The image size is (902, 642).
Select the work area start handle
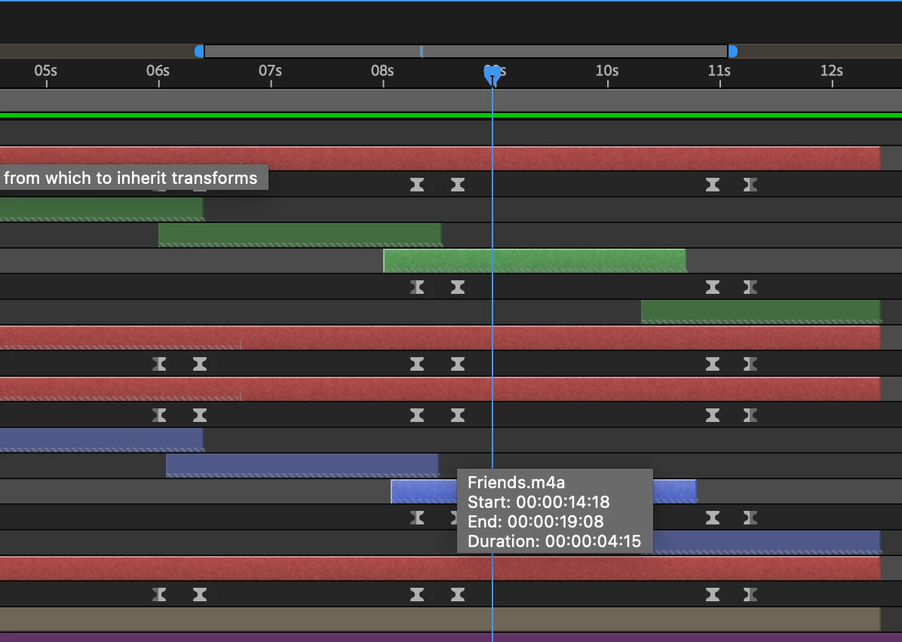(199, 51)
